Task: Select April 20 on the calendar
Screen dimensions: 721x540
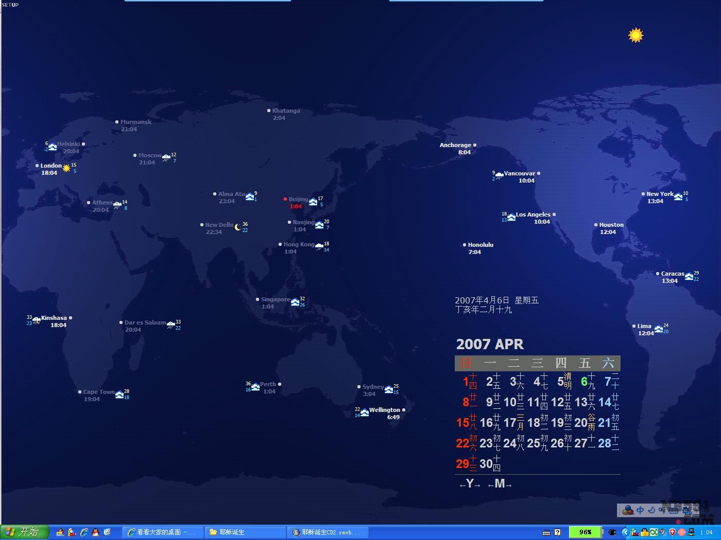Action: (x=581, y=423)
